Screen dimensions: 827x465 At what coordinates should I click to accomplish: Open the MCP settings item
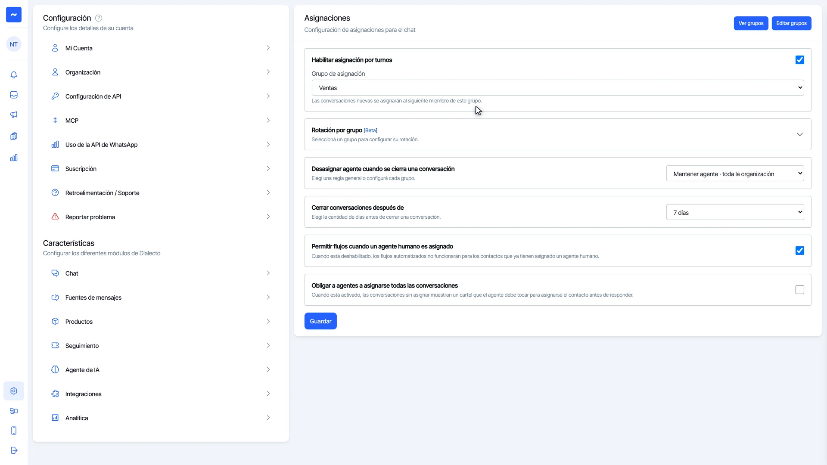(161, 121)
